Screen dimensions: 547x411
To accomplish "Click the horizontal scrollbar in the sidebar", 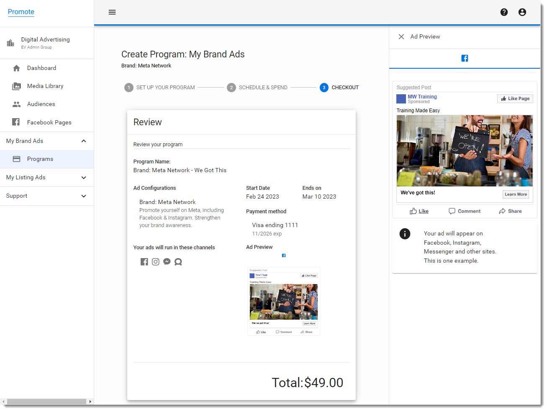I will [46, 401].
